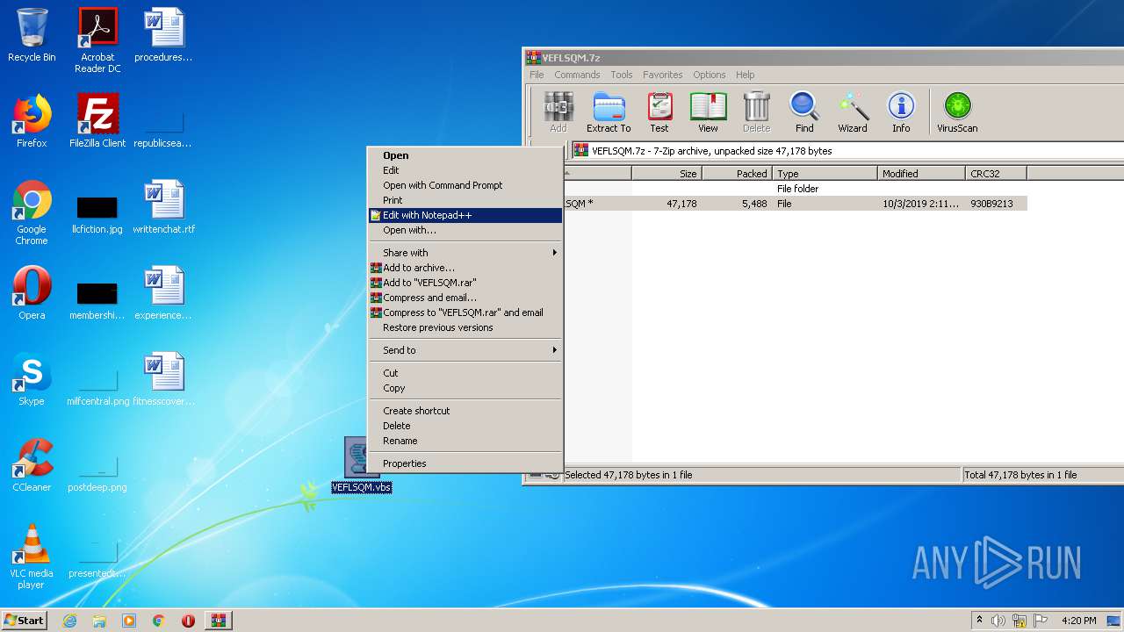This screenshot has width=1124, height=632.
Task: Select the writtenchat.rtf document icon
Action: (x=164, y=207)
